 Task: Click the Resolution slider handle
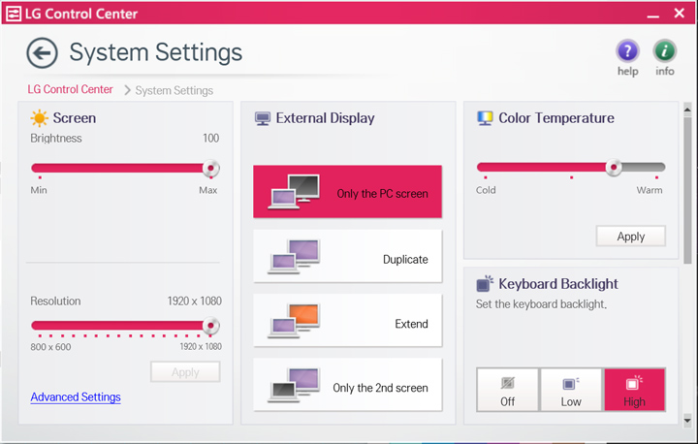211,326
